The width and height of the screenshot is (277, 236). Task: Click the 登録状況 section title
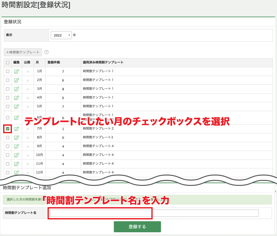coord(12,22)
